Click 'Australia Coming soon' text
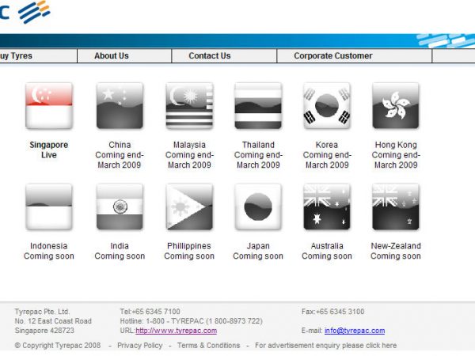This screenshot has height=356, width=475. click(327, 251)
